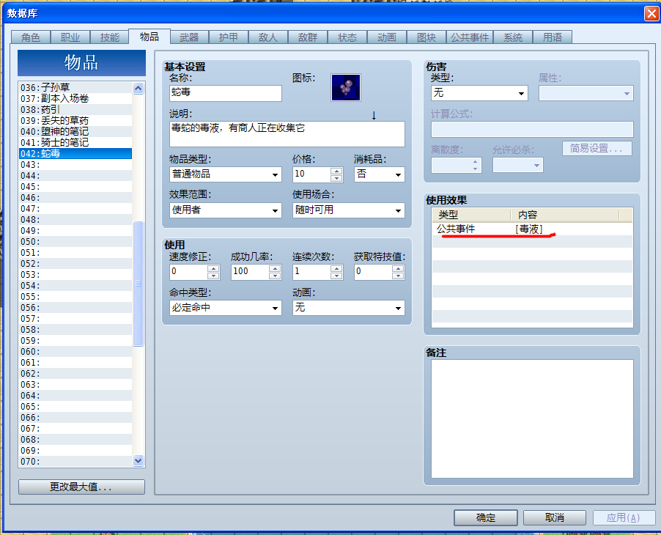Open the 动画 dropdown
The height and width of the screenshot is (535, 661).
(349, 308)
